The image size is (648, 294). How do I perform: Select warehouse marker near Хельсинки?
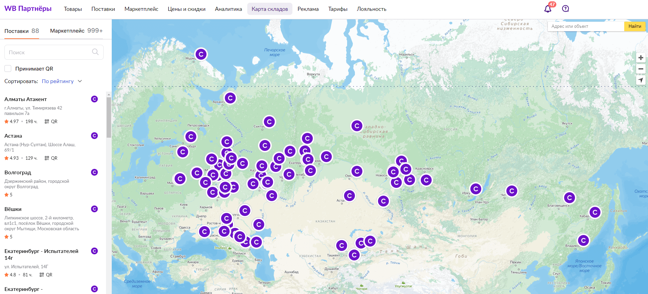[x=191, y=137]
